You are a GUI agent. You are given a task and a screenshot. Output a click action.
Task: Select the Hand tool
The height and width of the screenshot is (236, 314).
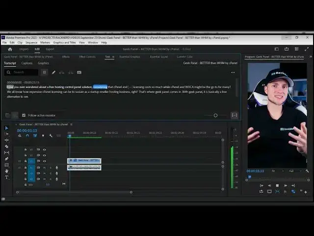click(x=6, y=171)
